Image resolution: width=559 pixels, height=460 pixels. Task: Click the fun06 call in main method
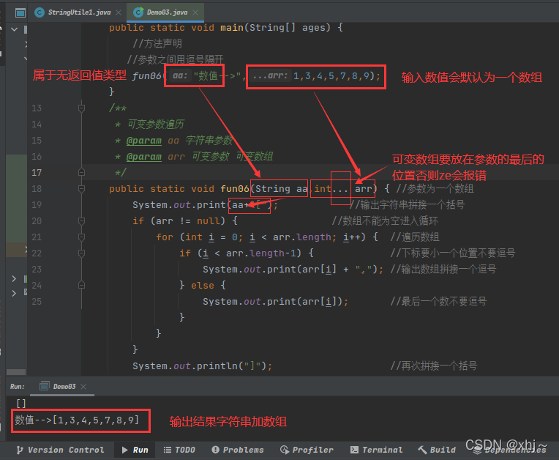pos(146,75)
